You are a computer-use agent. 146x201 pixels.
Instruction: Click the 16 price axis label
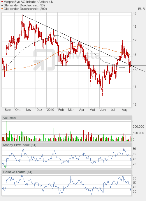[135, 55]
